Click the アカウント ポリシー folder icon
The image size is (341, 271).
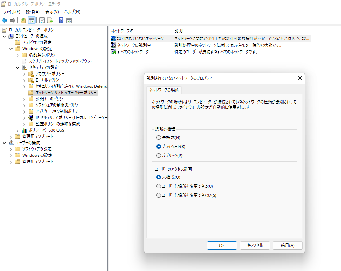pyautogui.click(x=31, y=74)
